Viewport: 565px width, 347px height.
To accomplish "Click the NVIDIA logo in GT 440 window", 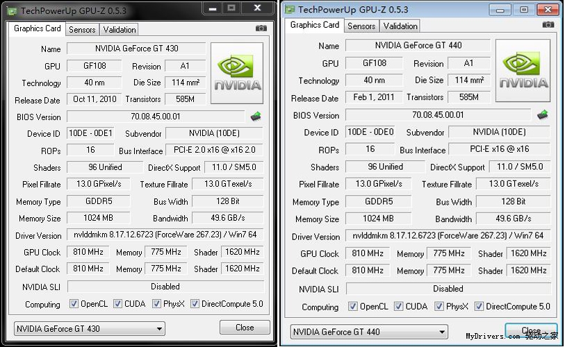I will coord(523,70).
